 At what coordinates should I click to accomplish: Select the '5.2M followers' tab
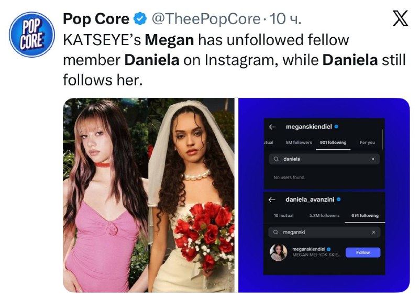pos(324,215)
